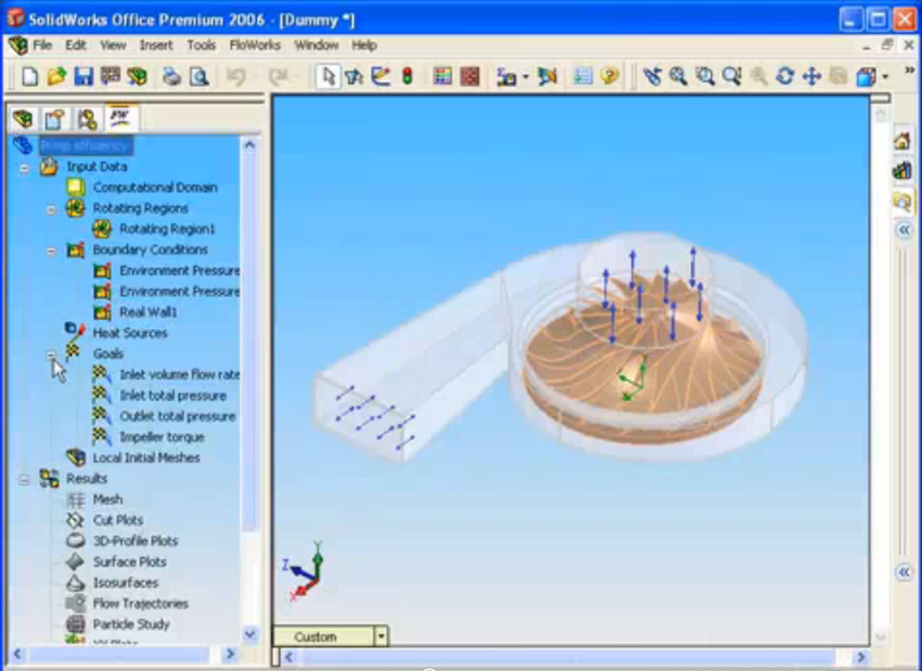Screen dimensions: 922x671
Task: Open the Window menu
Action: pyautogui.click(x=316, y=45)
